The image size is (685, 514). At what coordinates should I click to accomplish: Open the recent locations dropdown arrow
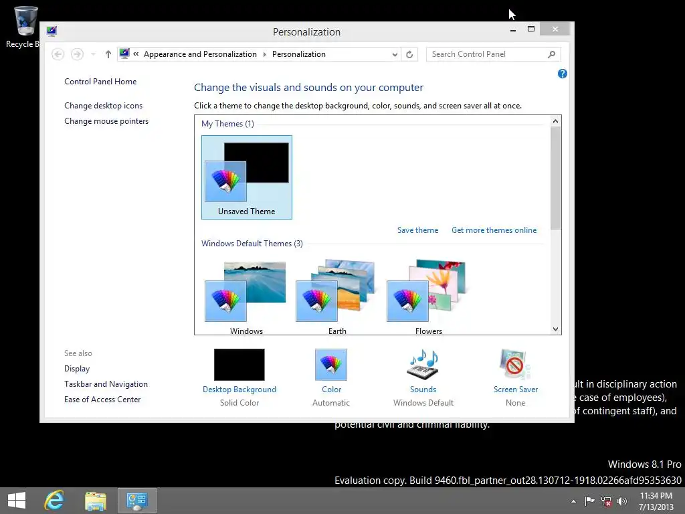(93, 54)
